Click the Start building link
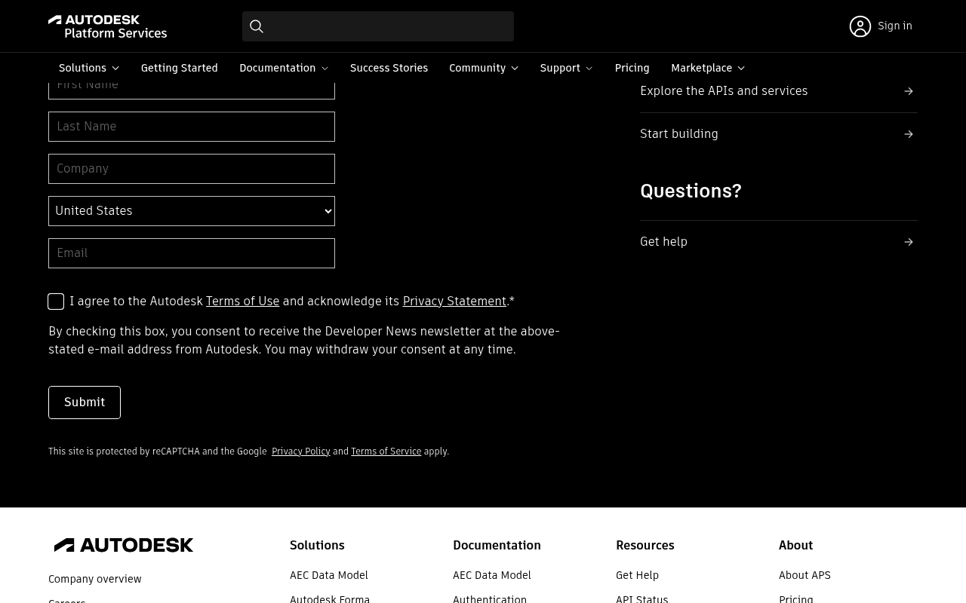Image resolution: width=966 pixels, height=603 pixels. pos(679,134)
